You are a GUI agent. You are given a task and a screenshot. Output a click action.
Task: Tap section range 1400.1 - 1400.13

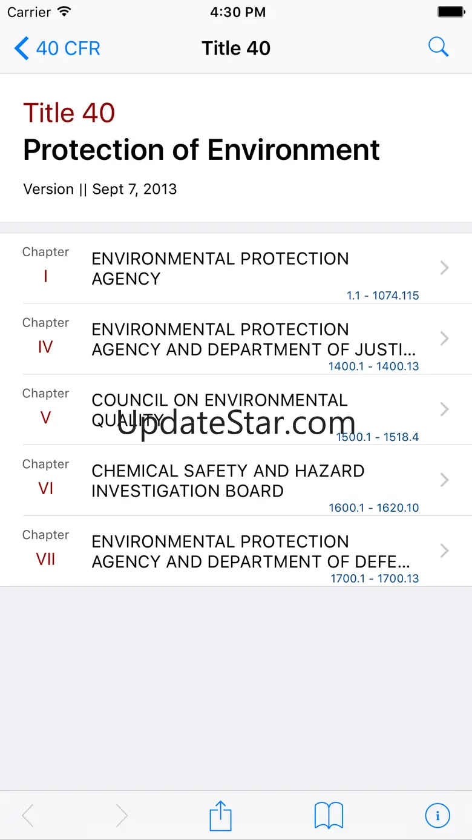coord(373,366)
